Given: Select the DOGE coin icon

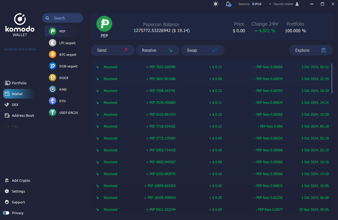Looking at the screenshot, I should click(x=53, y=78).
